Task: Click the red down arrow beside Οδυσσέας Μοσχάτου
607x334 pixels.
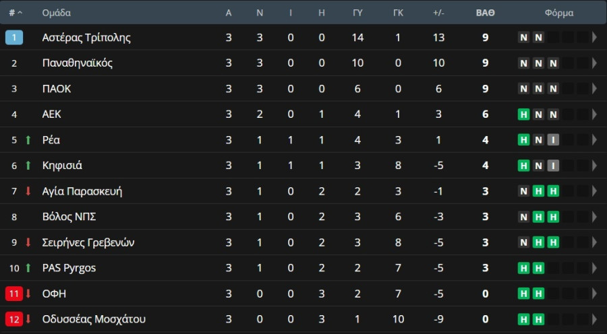Action: 28,319
